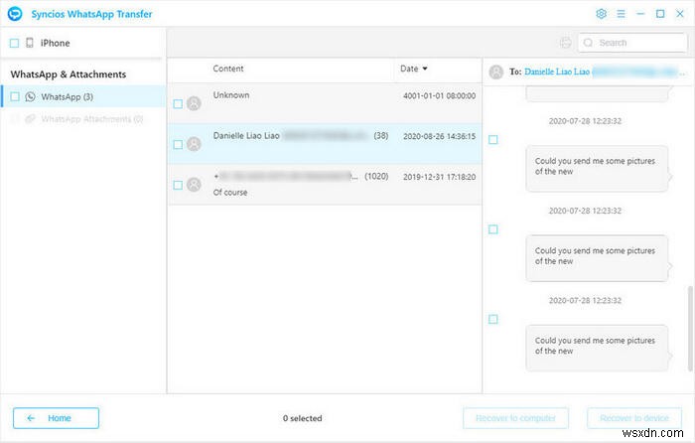Click avatar of Unknown contact

click(194, 103)
